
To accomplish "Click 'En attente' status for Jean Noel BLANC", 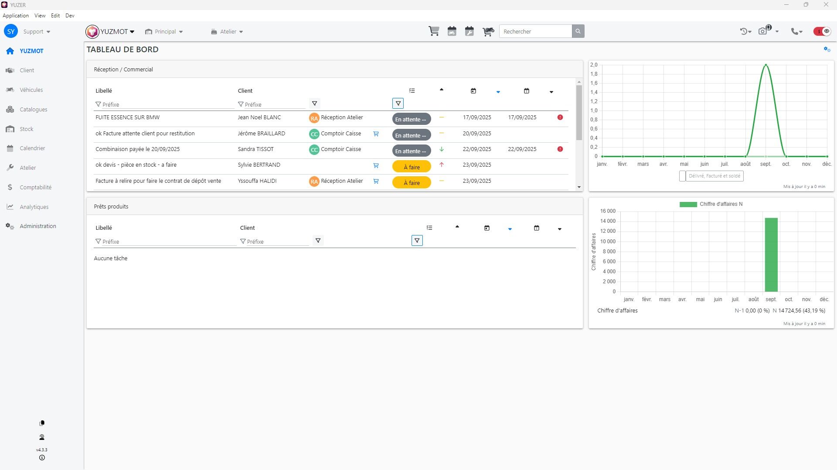I will (x=411, y=119).
